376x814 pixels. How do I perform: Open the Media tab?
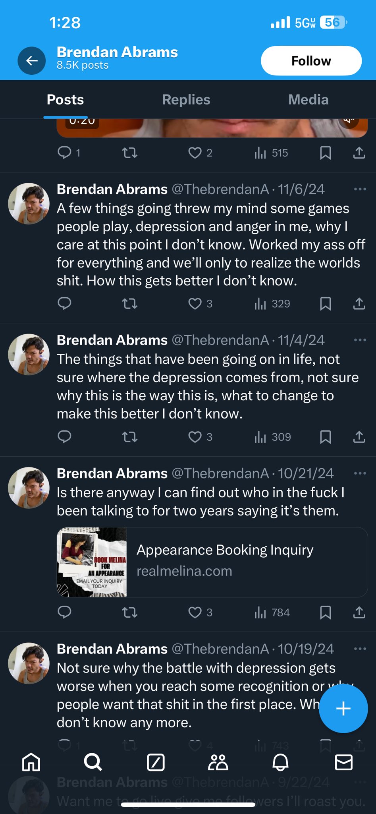tap(308, 100)
